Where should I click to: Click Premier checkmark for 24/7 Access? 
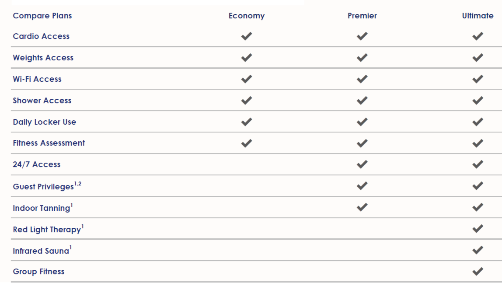pyautogui.click(x=362, y=164)
